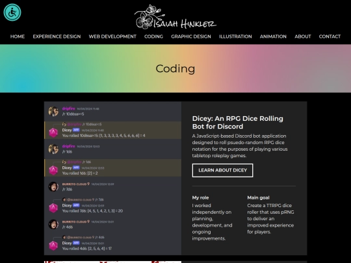The height and width of the screenshot is (263, 351).
Task: Visit the About page
Action: [303, 36]
